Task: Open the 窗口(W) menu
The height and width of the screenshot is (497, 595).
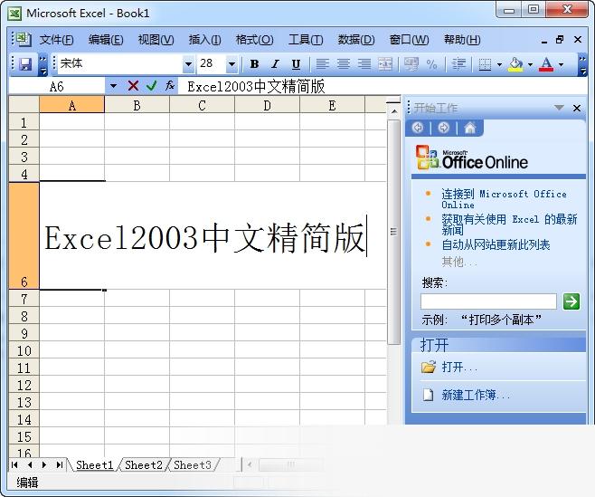Action: tap(409, 40)
